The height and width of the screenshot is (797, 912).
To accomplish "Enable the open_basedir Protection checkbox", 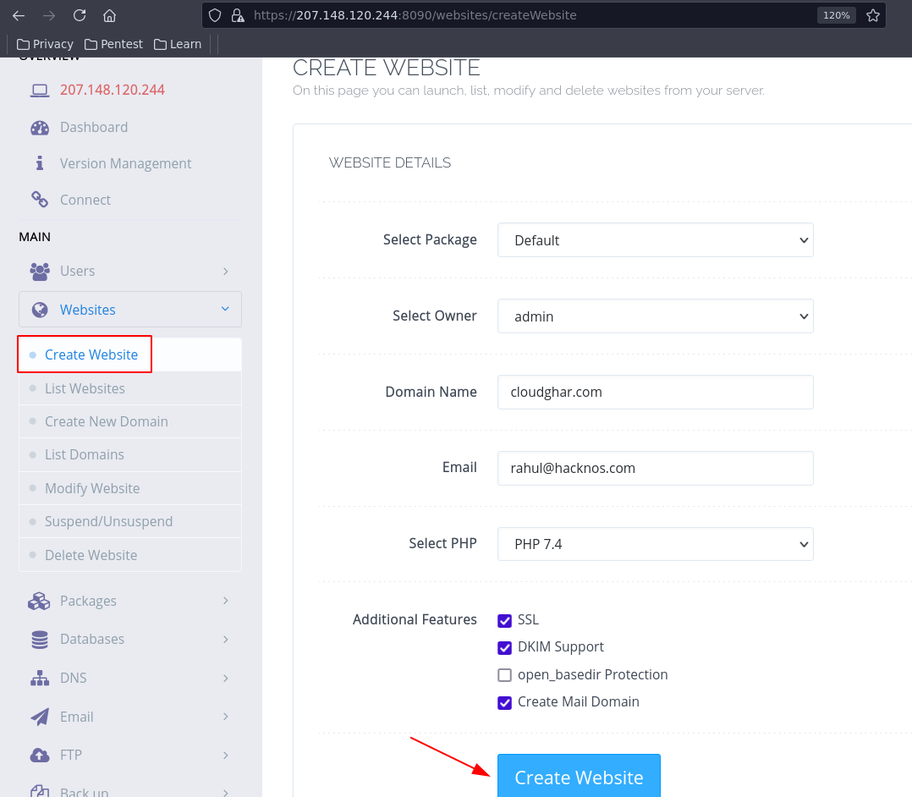I will [504, 675].
